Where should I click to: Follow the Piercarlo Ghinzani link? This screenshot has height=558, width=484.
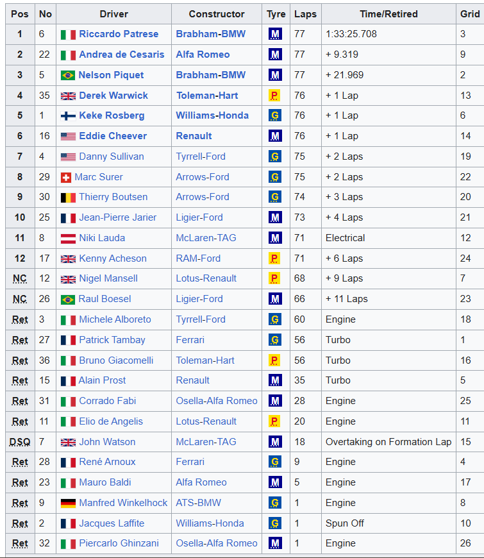[x=119, y=543]
